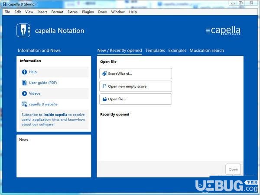The image size is (260, 195).
Task: Click the Open button at bottom right
Action: 233,169
